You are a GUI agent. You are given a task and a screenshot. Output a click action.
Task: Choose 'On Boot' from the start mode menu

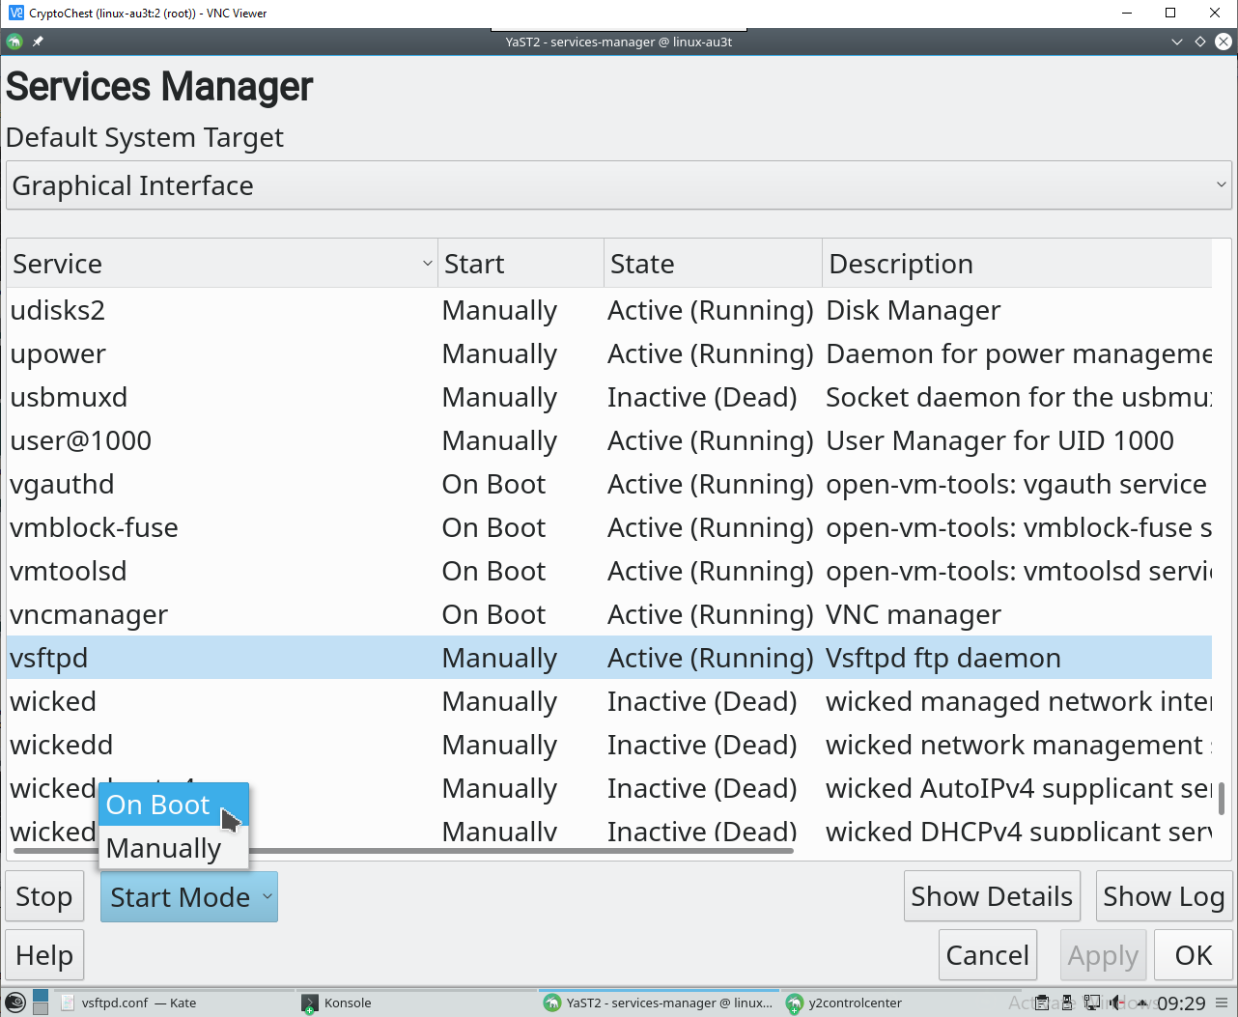pos(158,805)
